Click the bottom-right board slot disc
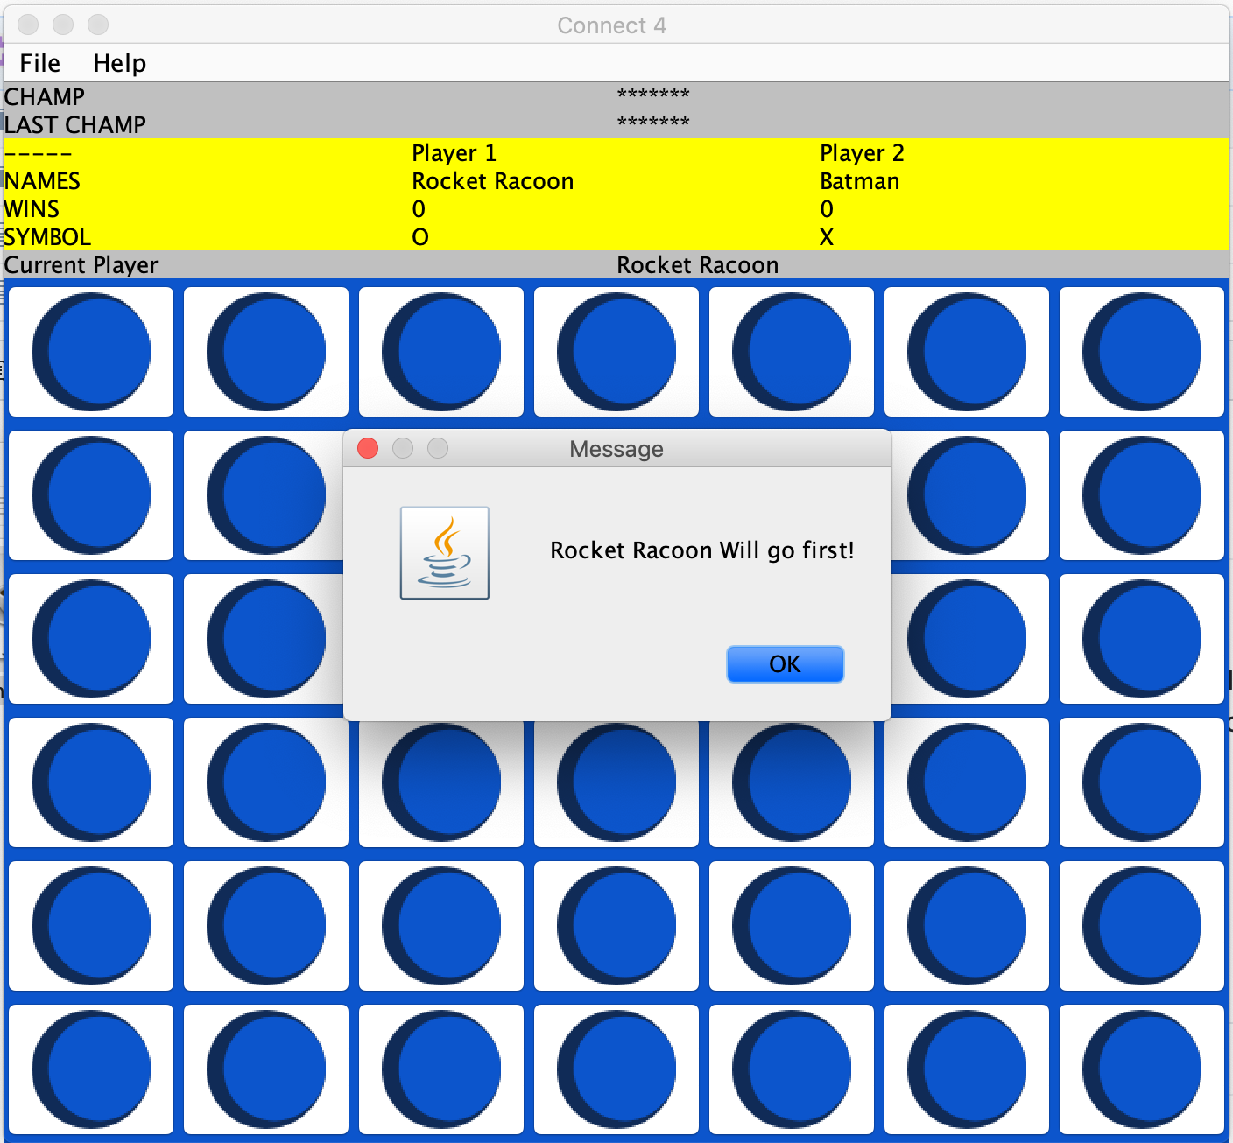The height and width of the screenshot is (1143, 1233). [1142, 1069]
